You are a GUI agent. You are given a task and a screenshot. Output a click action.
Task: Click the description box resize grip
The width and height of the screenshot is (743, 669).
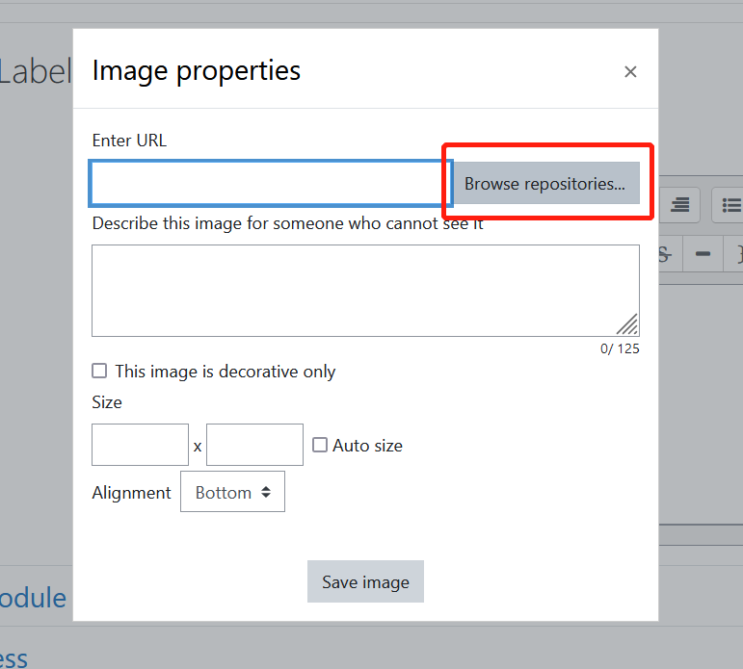627,324
